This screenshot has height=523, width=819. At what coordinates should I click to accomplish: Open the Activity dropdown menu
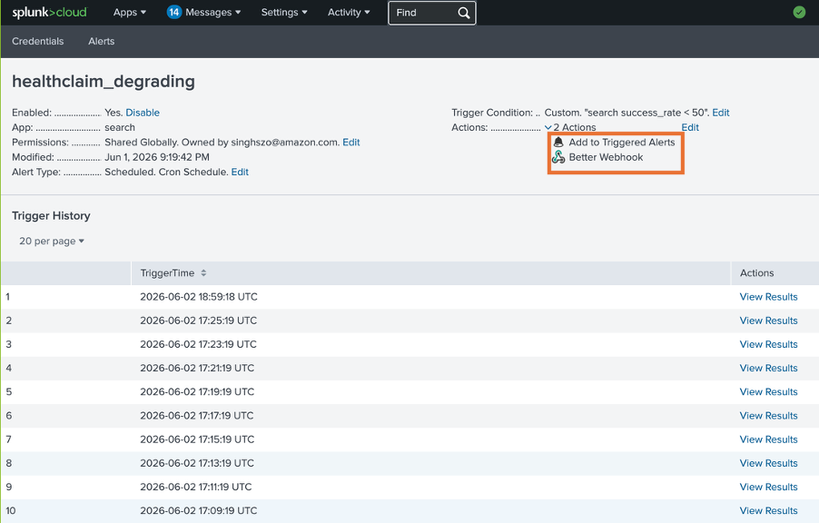[x=349, y=12]
